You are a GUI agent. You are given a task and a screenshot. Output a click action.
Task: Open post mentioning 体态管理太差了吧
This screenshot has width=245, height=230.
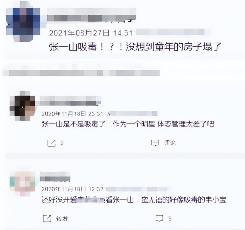(128, 124)
